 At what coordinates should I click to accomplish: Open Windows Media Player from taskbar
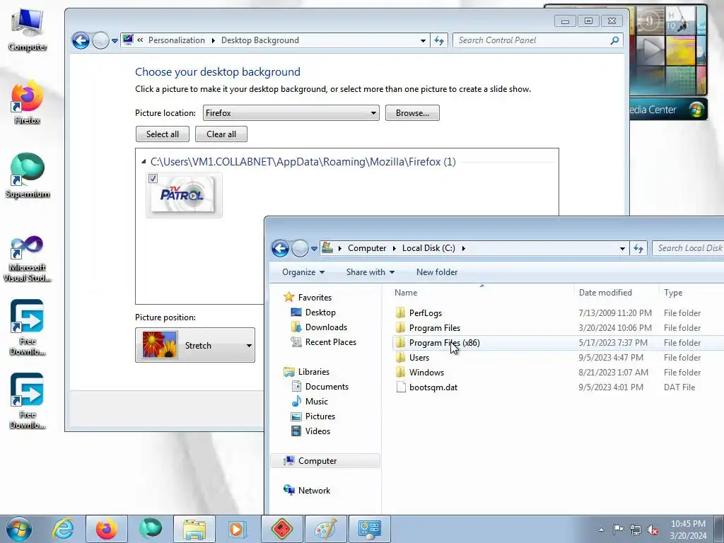[238, 529]
